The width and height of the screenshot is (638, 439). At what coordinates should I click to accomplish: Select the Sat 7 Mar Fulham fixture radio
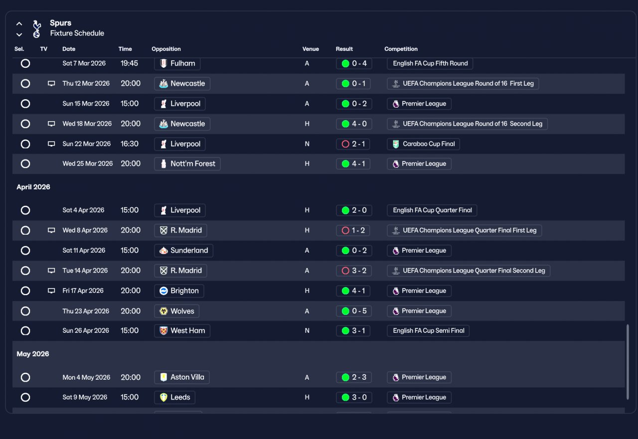click(25, 63)
